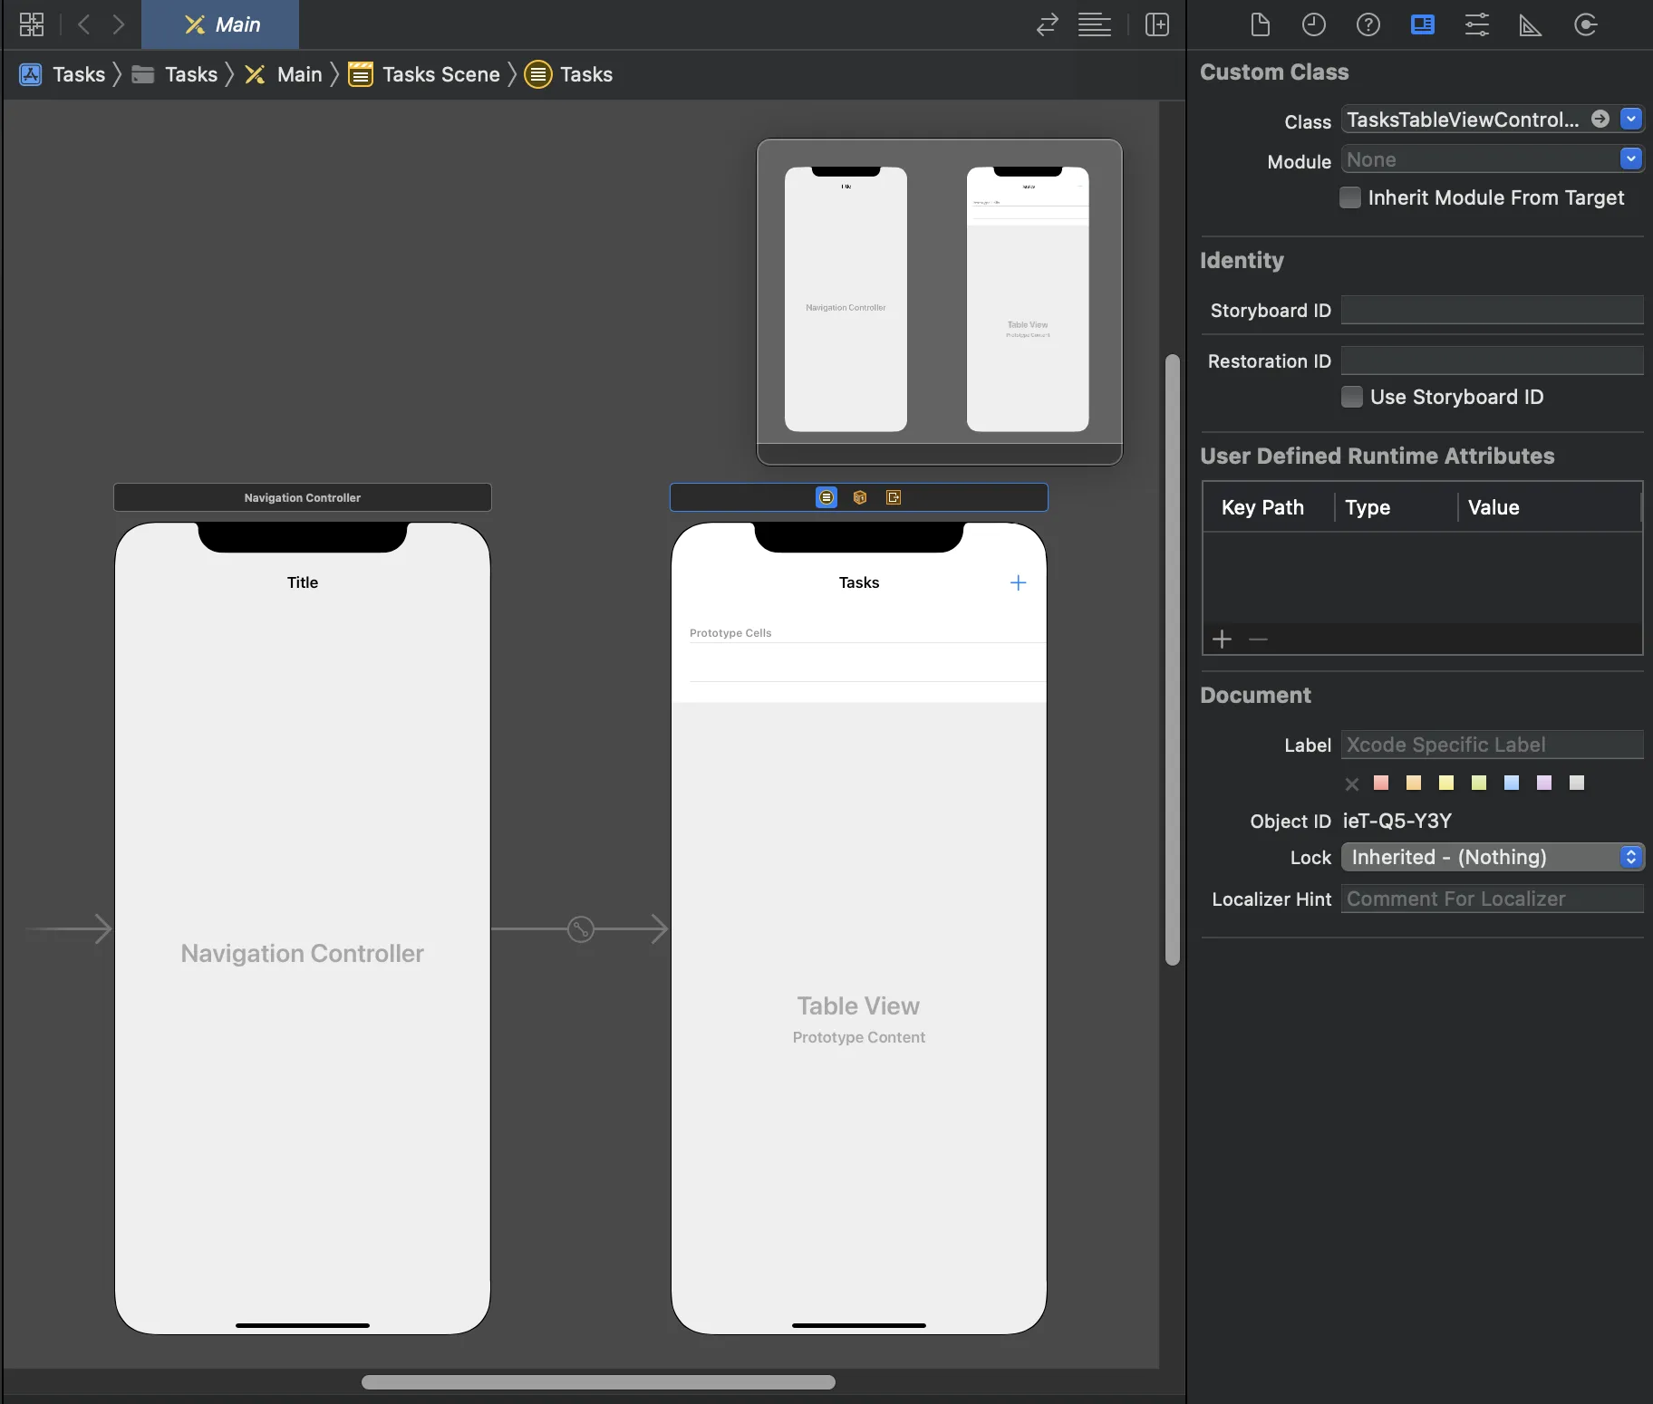Open the Class dropdown arrow
The height and width of the screenshot is (1404, 1653).
tap(1631, 119)
